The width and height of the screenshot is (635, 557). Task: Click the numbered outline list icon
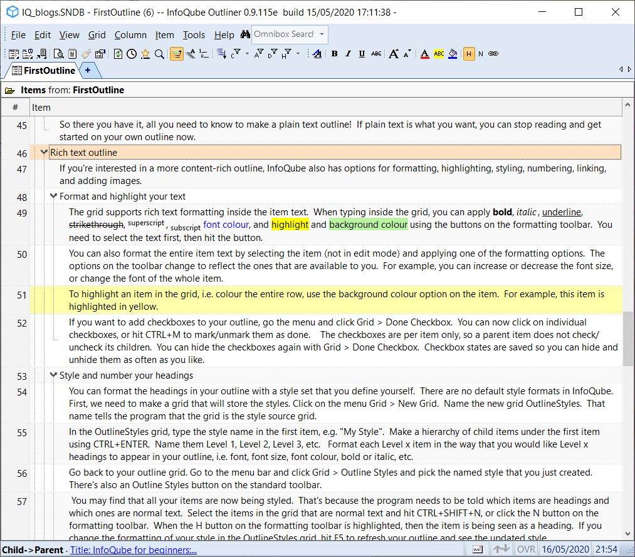[204, 54]
